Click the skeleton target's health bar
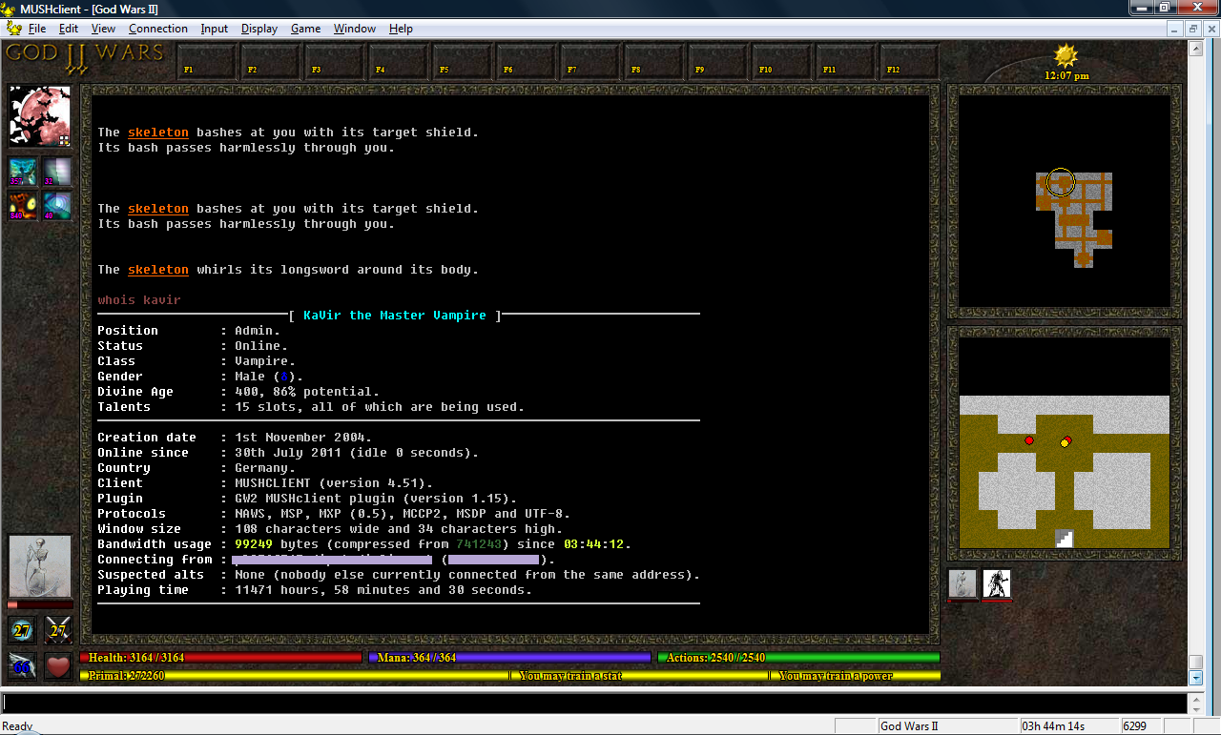Image resolution: width=1221 pixels, height=735 pixels. [x=40, y=604]
